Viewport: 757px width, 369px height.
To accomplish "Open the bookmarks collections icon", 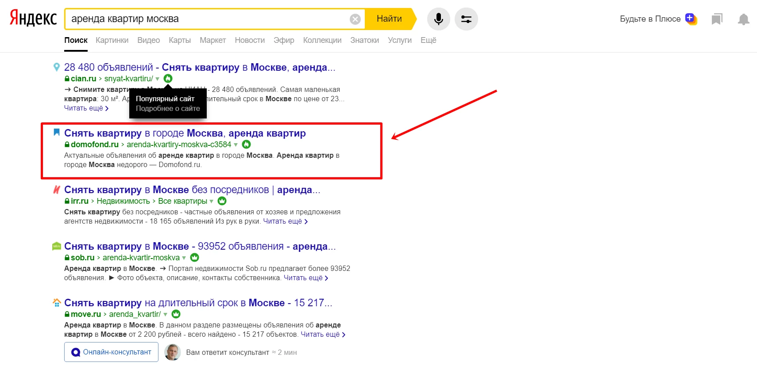I will (x=717, y=19).
